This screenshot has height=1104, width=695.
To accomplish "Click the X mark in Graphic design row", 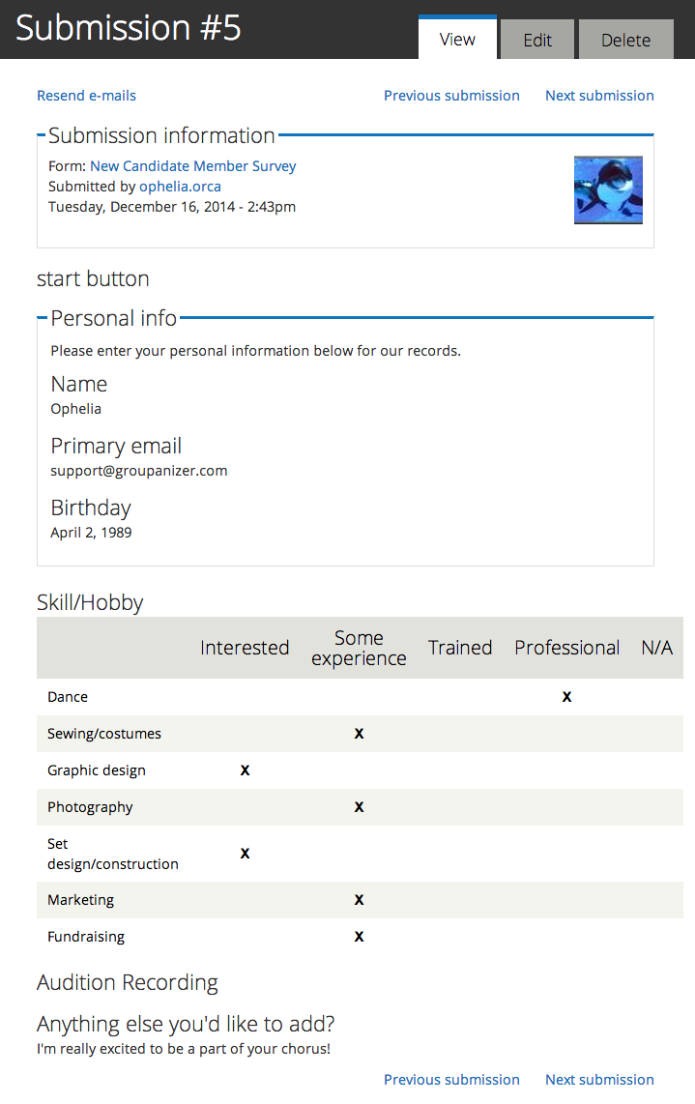I will click(x=246, y=770).
